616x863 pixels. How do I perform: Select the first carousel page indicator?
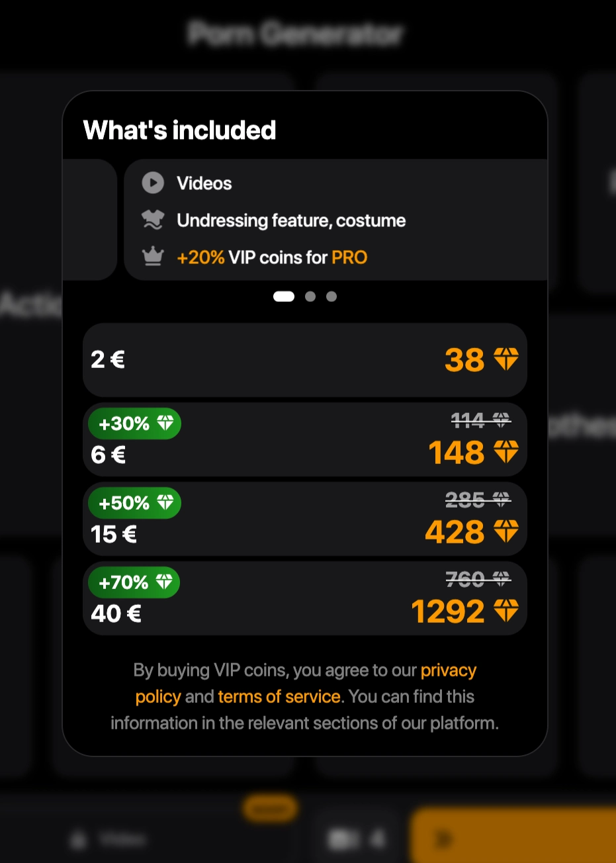point(284,296)
